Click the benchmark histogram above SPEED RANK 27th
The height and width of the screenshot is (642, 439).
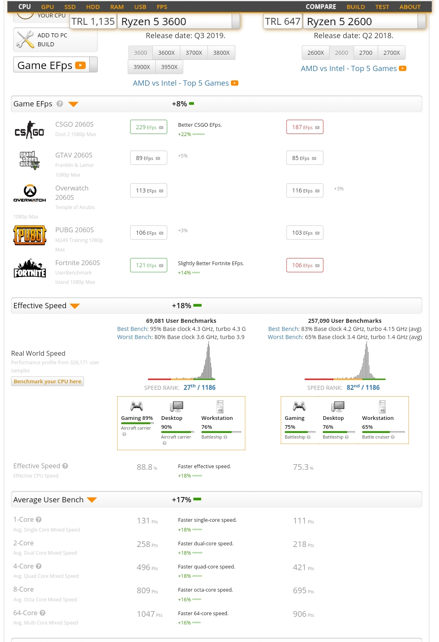tap(181, 360)
